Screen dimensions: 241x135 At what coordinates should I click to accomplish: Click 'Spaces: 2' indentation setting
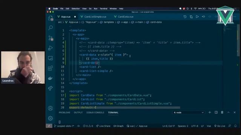pyautogui.click(x=183, y=126)
